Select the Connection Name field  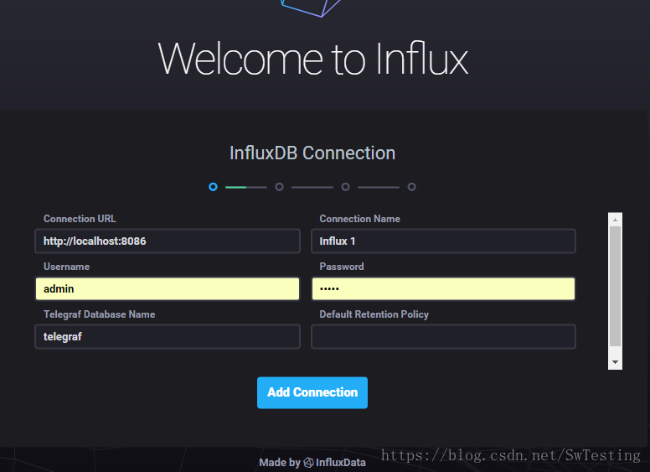[443, 241]
